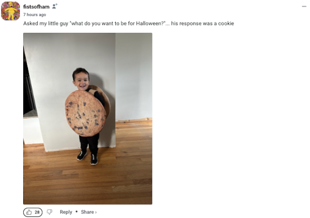
Task: Toggle the rounded upvote pill button
Action: coord(33,212)
